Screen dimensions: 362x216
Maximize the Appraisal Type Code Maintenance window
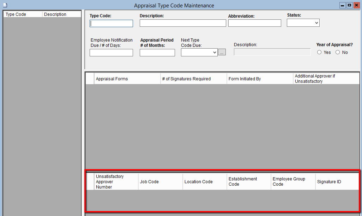349,5
